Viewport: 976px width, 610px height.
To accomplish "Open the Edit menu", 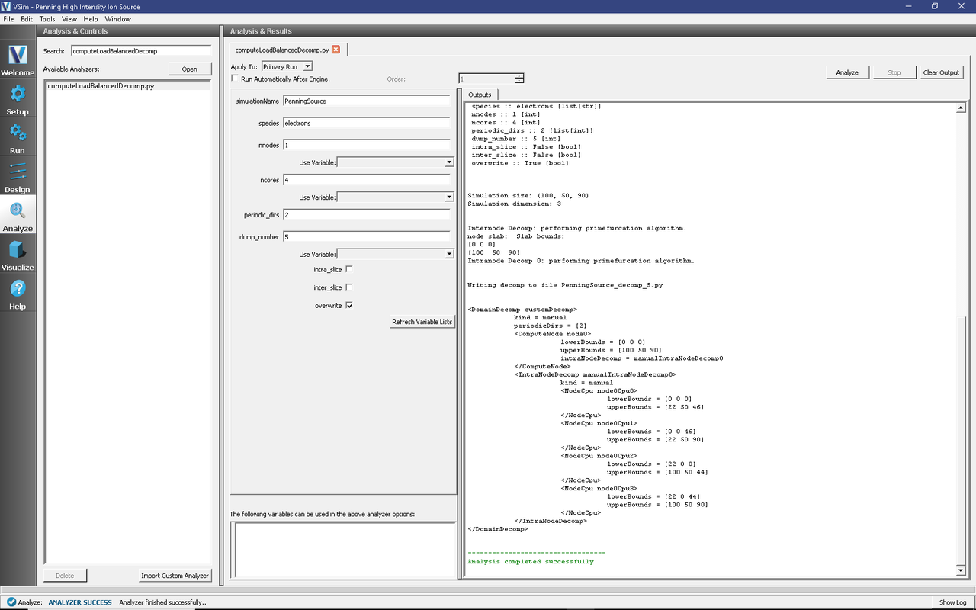I will pos(27,18).
